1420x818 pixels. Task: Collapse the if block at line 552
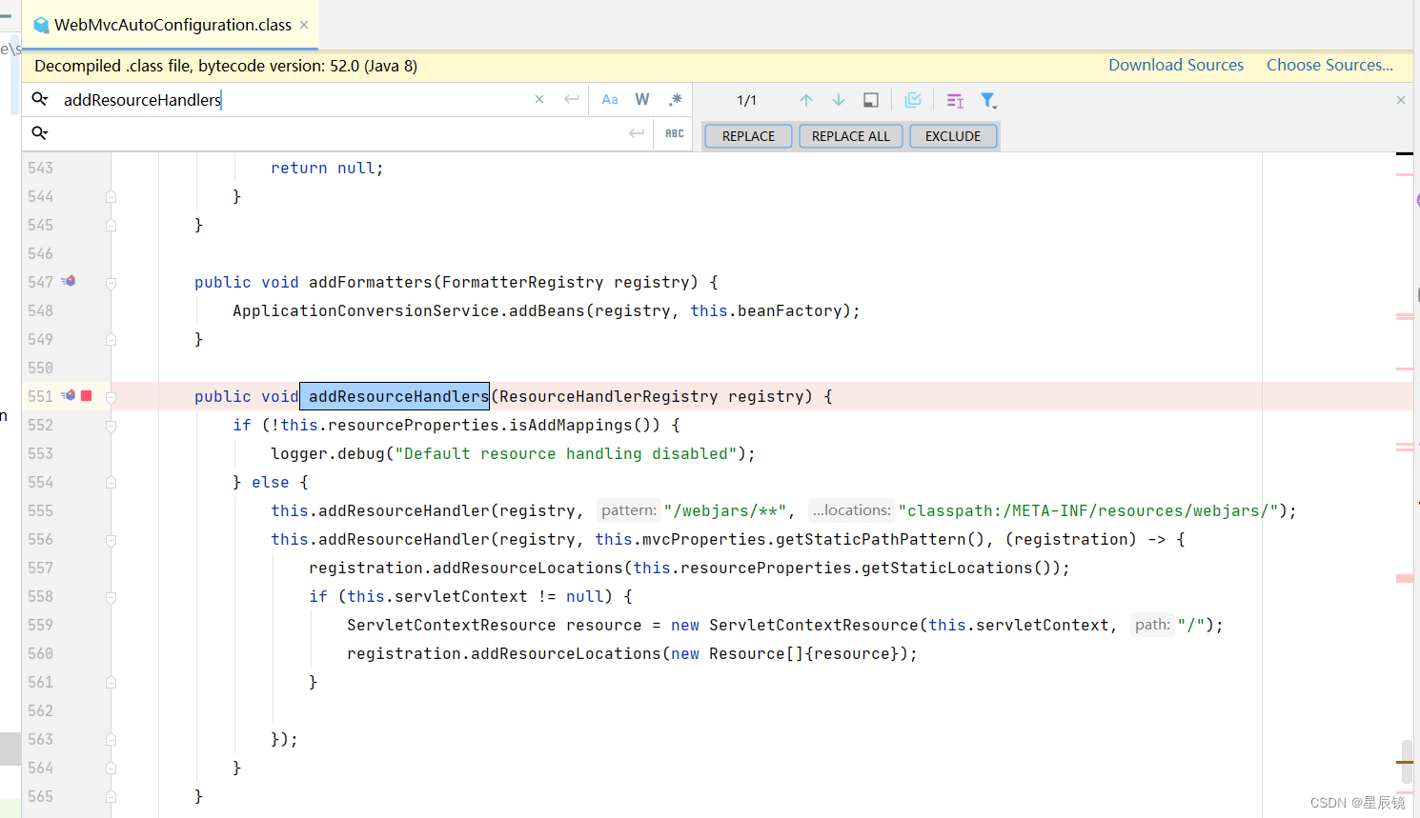(x=111, y=426)
